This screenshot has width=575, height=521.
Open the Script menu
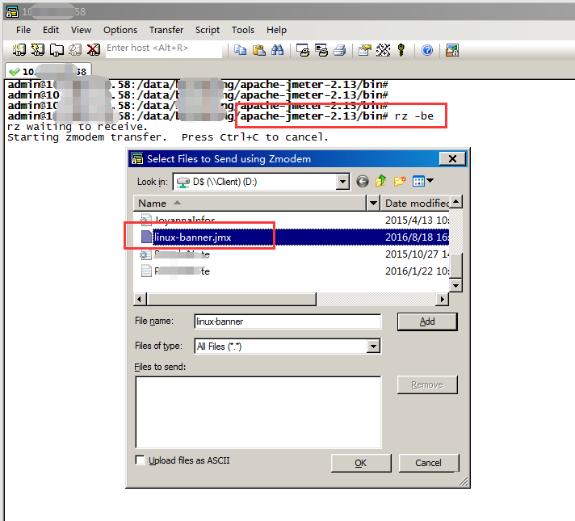(208, 30)
